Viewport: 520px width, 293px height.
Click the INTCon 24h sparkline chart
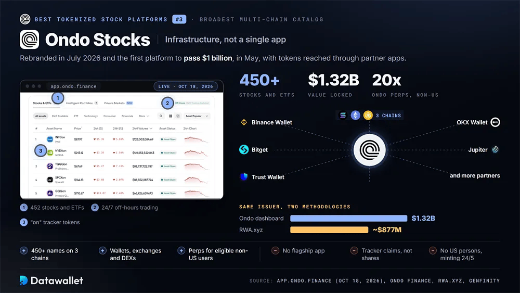click(x=197, y=139)
